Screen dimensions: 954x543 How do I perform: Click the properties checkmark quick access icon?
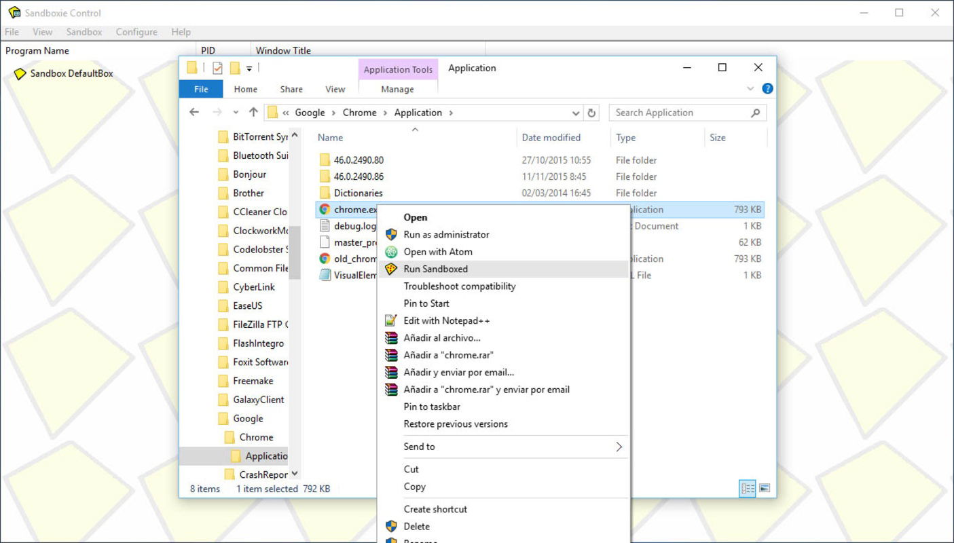click(x=217, y=68)
